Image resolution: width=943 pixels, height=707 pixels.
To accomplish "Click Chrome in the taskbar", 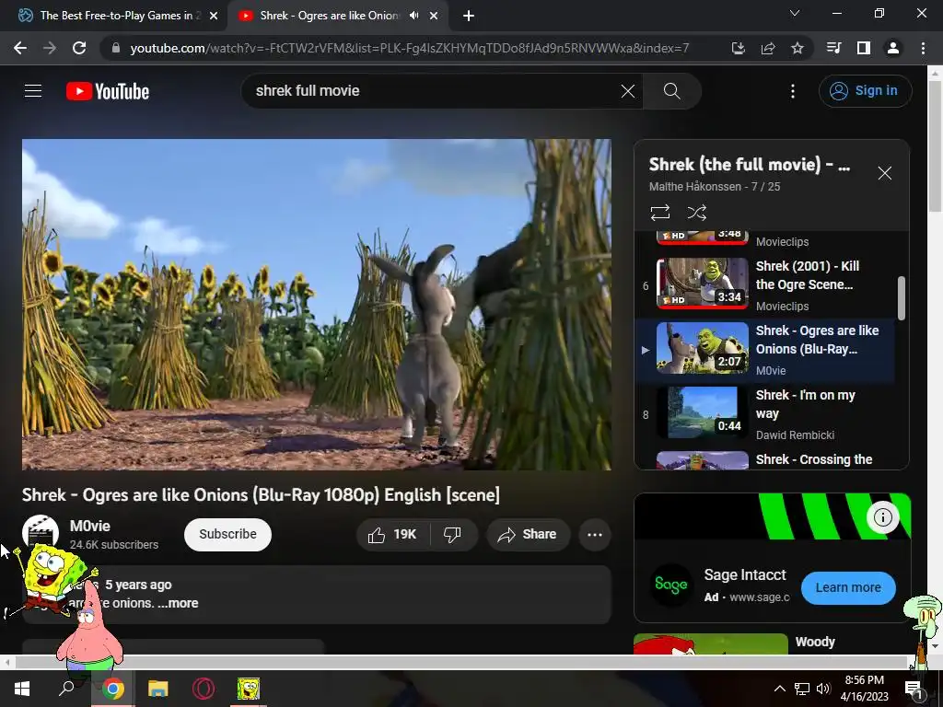I will pyautogui.click(x=112, y=689).
